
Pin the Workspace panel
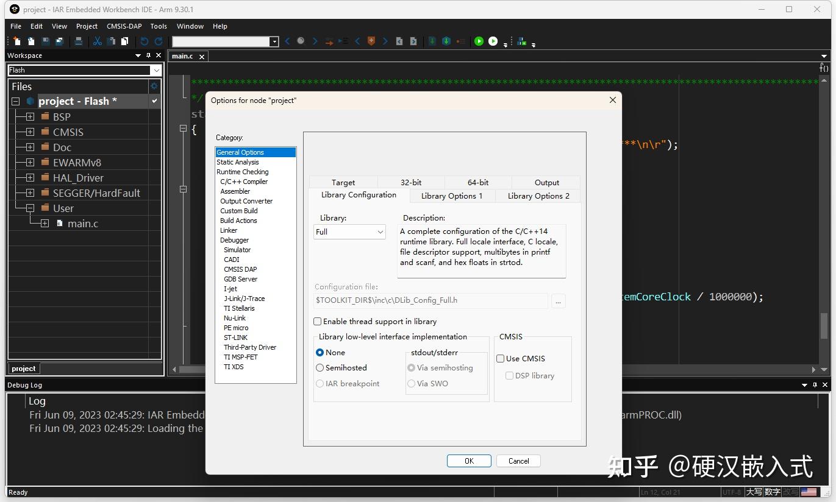[x=148, y=55]
